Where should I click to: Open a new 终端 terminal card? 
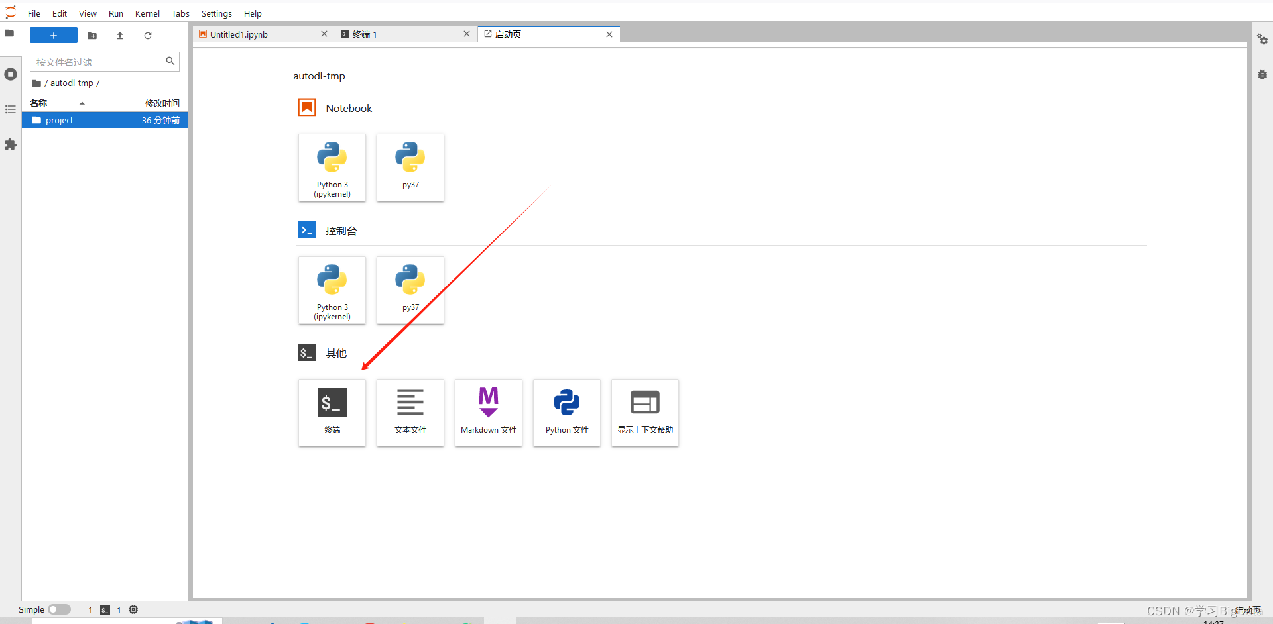[332, 413]
